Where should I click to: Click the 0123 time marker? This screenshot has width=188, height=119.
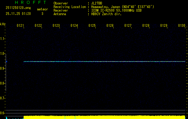pyautogui.click(x=56, y=26)
